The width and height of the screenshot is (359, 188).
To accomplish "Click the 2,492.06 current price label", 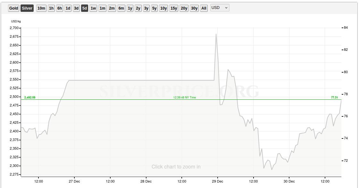I will pos(30,98).
